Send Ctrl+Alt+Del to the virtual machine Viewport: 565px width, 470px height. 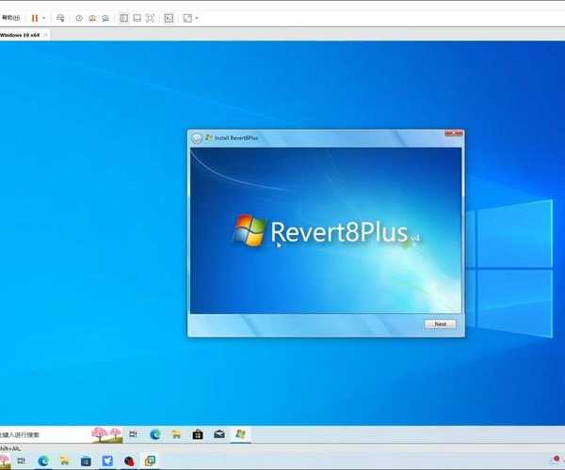coord(61,18)
